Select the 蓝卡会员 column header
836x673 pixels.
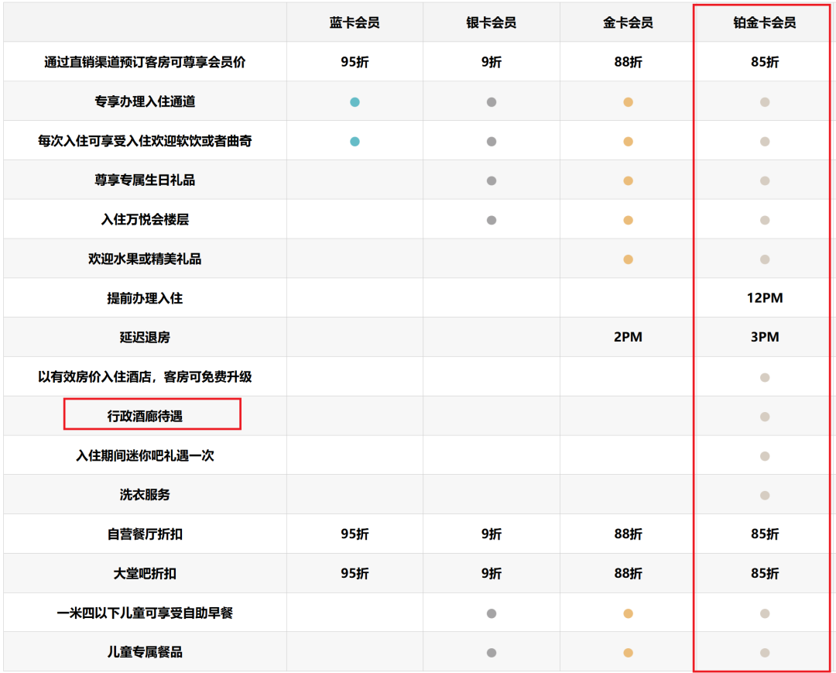(355, 22)
